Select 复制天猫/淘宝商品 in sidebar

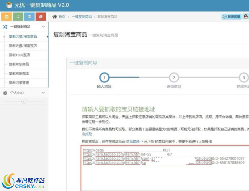point(23,36)
